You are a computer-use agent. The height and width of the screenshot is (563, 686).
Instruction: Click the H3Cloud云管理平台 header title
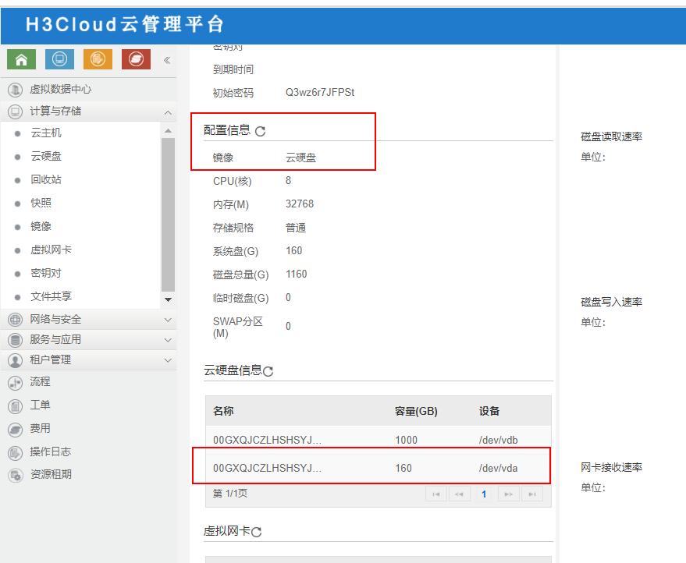coord(125,24)
